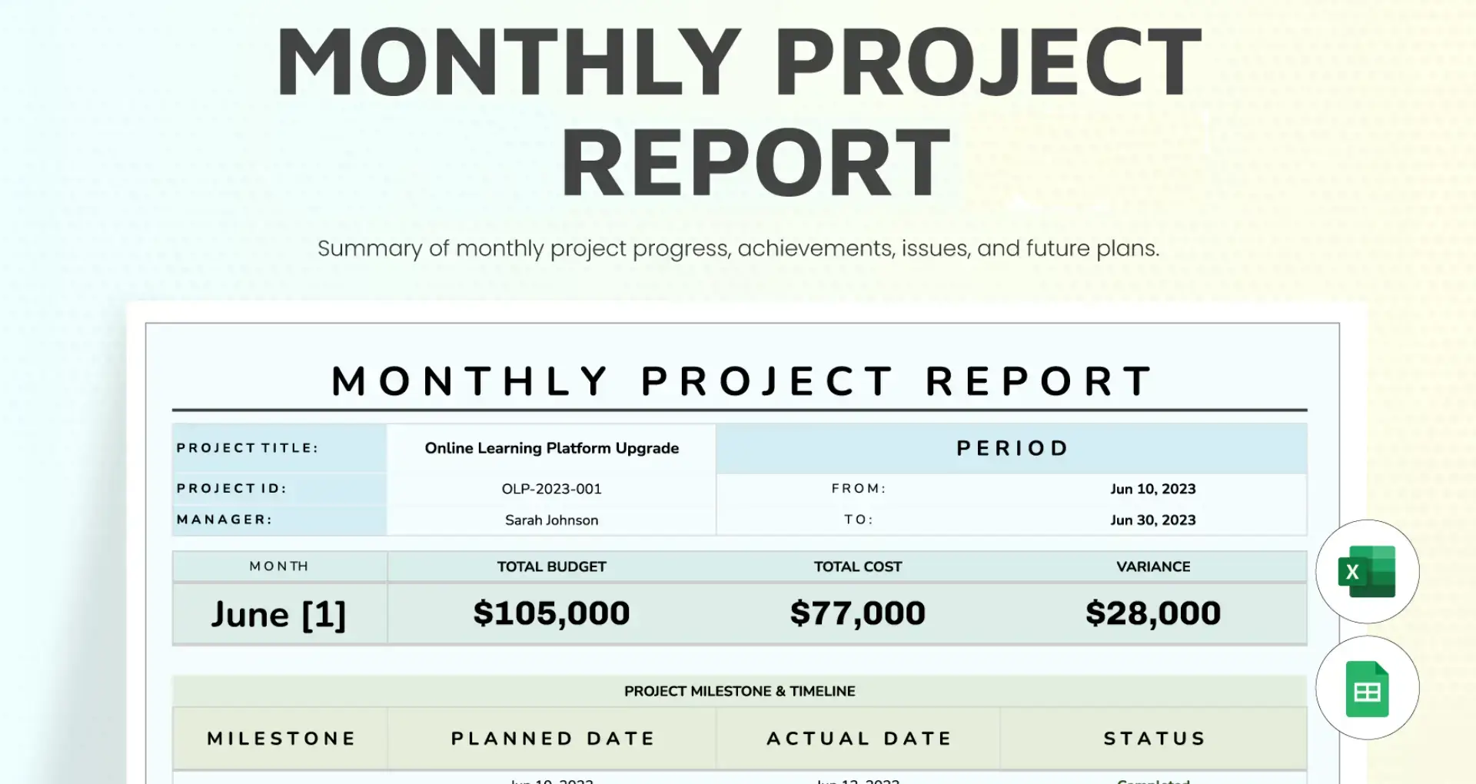Select the MILESTONE column header

coord(281,739)
